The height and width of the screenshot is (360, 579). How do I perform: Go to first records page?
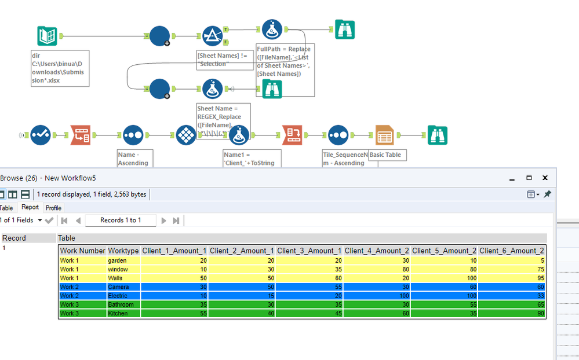point(64,221)
